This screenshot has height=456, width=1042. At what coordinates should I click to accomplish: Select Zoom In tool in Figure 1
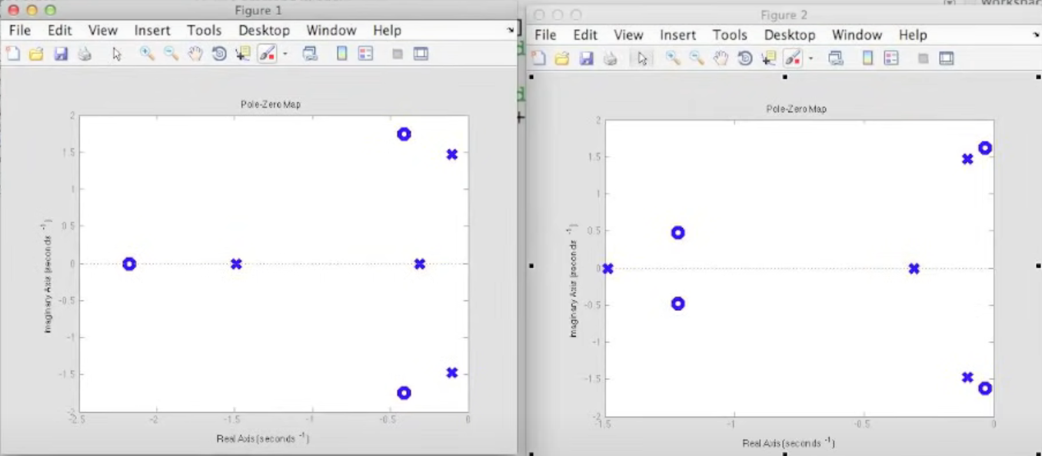click(147, 54)
